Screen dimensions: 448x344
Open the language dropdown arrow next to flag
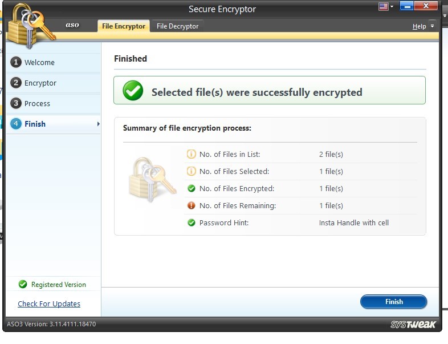point(392,6)
